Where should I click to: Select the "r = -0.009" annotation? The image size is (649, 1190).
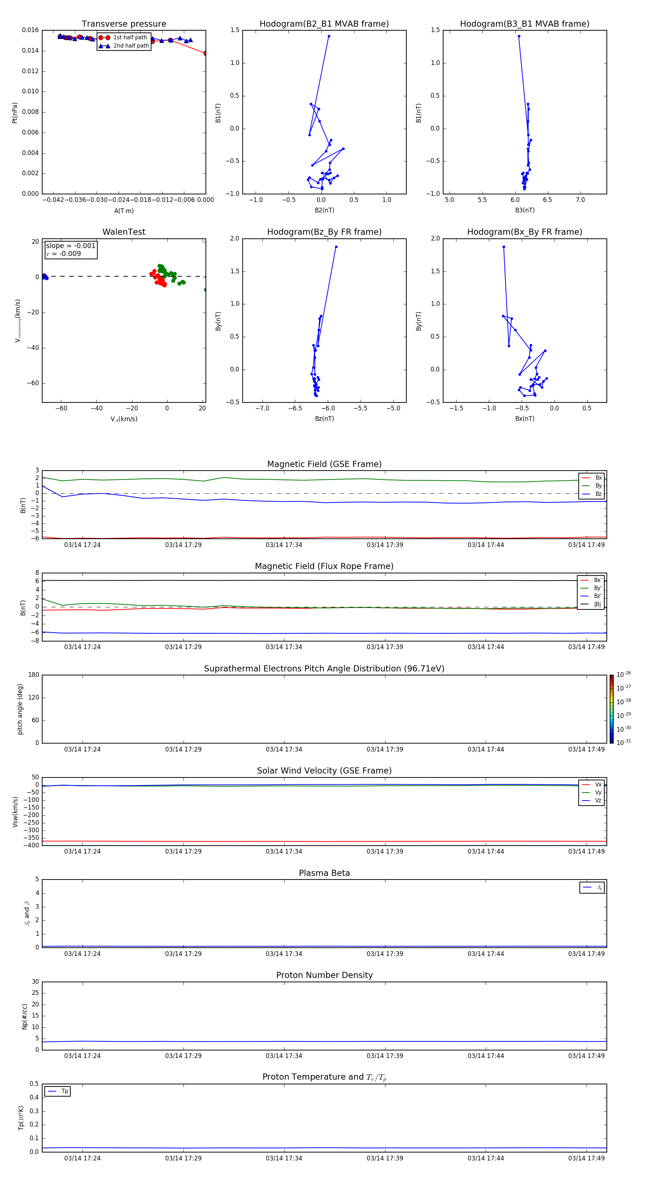click(64, 254)
